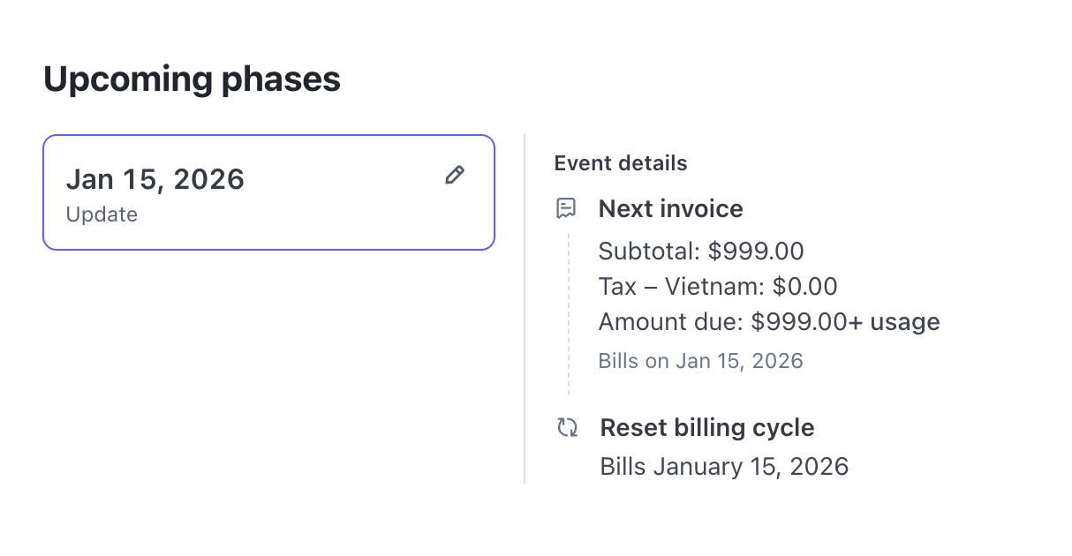
Task: Click the "Next invoice" title
Action: click(670, 209)
